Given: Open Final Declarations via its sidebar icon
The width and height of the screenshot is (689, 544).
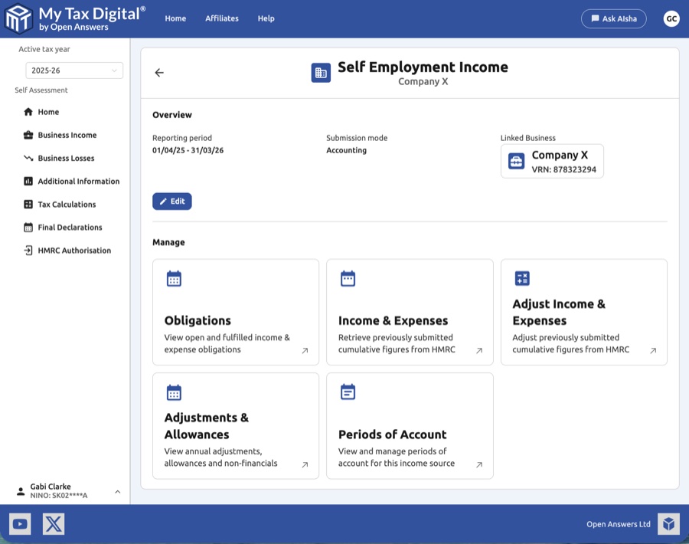Looking at the screenshot, I should pyautogui.click(x=28, y=227).
